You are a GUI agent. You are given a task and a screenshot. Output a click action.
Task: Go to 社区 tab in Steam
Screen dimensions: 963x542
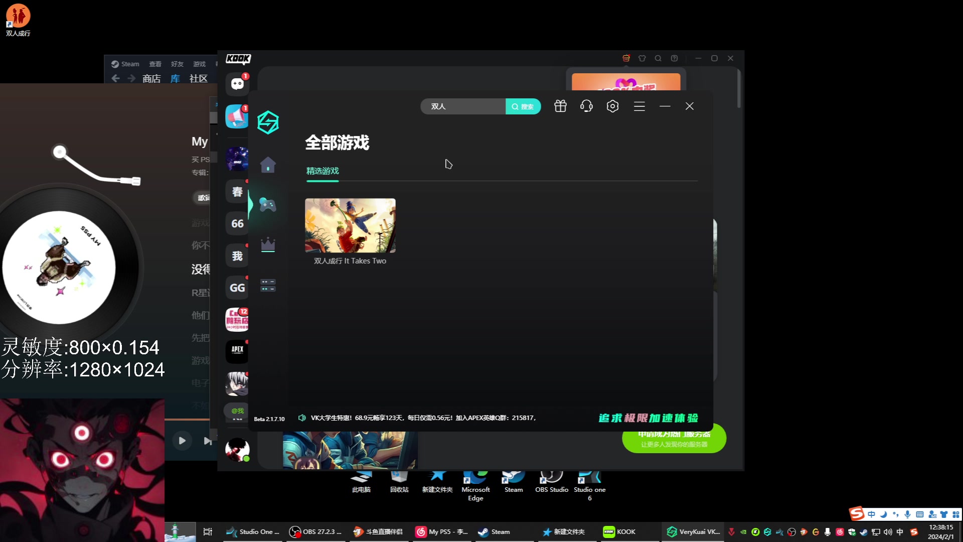point(199,78)
